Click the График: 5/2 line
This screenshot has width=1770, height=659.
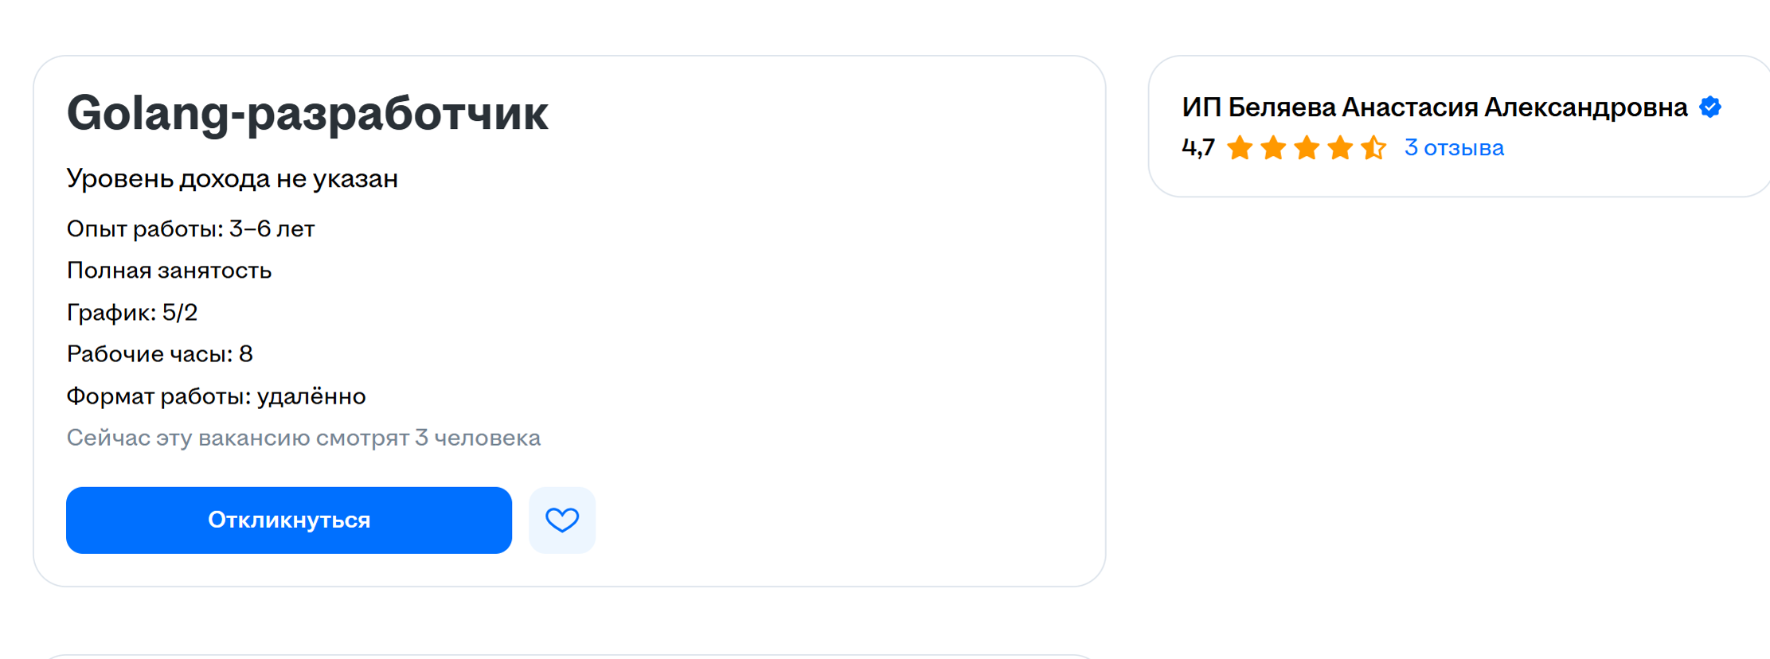click(x=132, y=313)
